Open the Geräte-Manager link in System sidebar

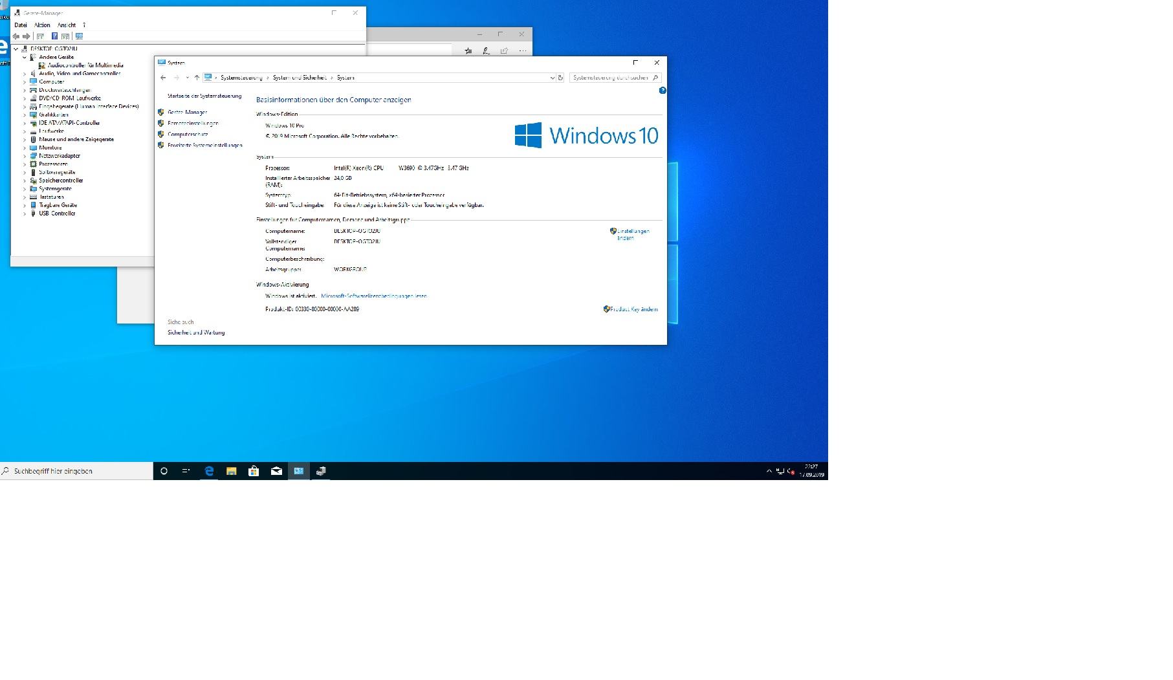(x=187, y=113)
